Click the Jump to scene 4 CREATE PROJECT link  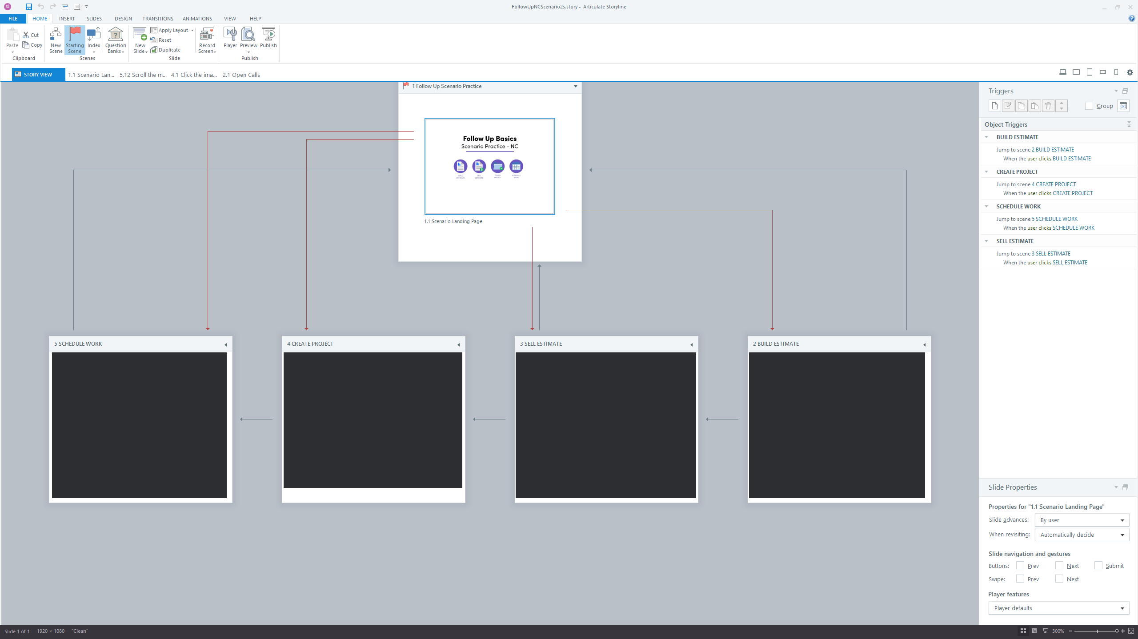pos(1036,184)
